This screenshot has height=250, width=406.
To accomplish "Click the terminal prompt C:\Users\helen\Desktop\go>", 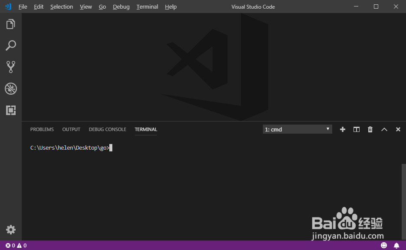I will (70, 148).
